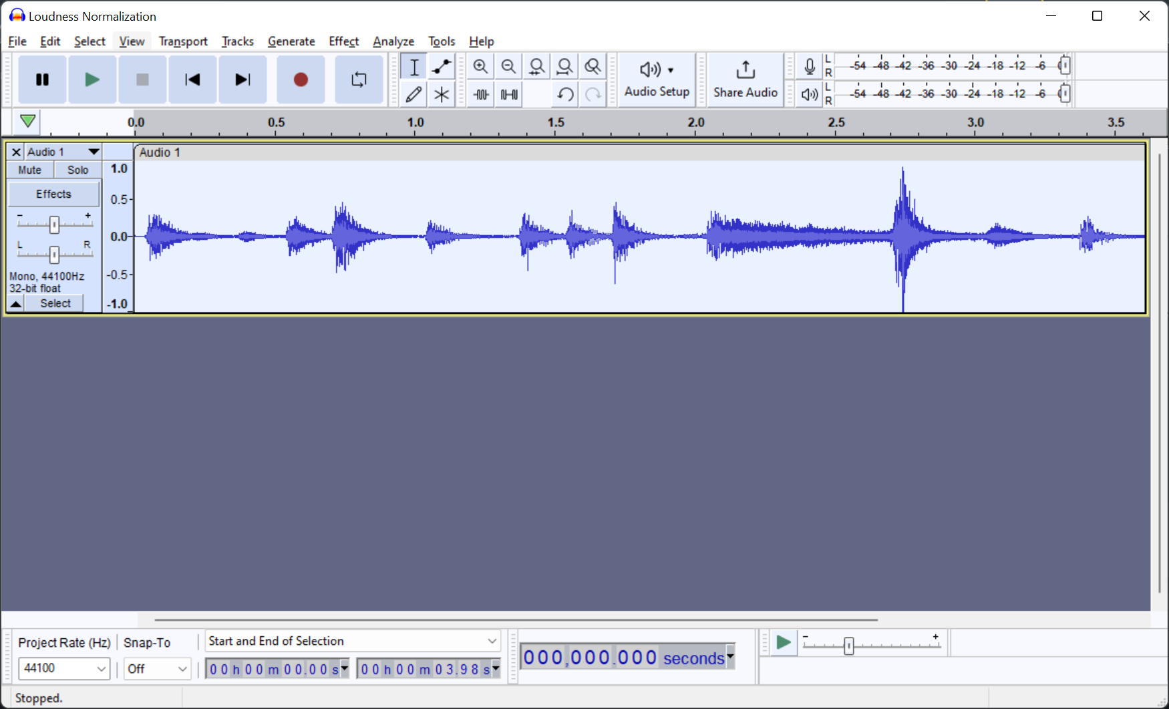Viewport: 1169px width, 709px height.
Task: Fit selection to width zoom icon
Action: pos(536,67)
